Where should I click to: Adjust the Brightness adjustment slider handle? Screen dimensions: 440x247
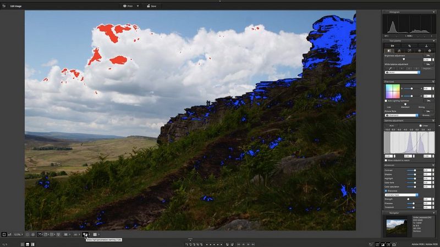pyautogui.click(x=404, y=59)
